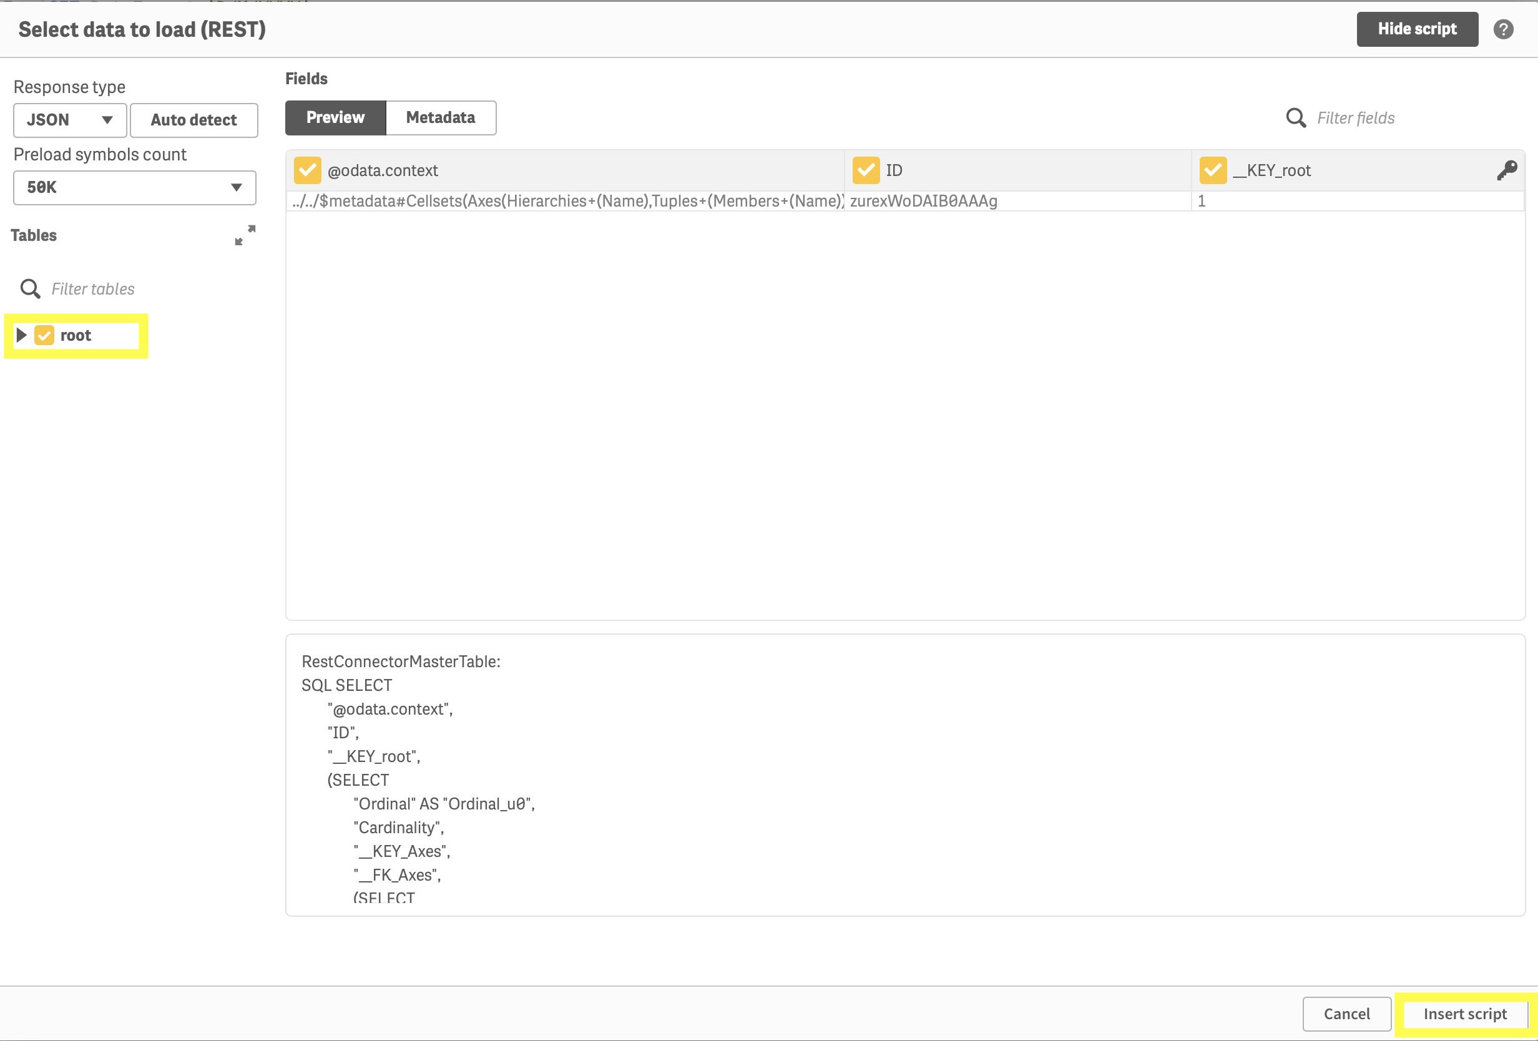Deselect the root table checkbox

[44, 336]
